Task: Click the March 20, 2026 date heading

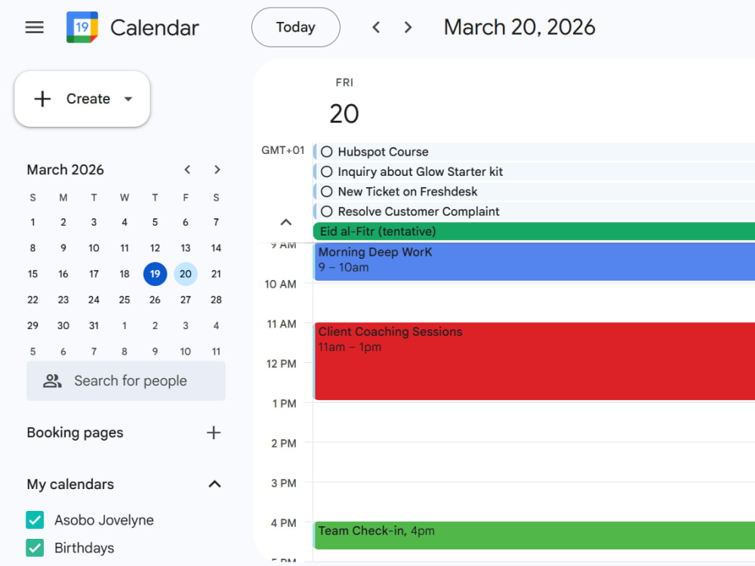Action: (x=519, y=27)
